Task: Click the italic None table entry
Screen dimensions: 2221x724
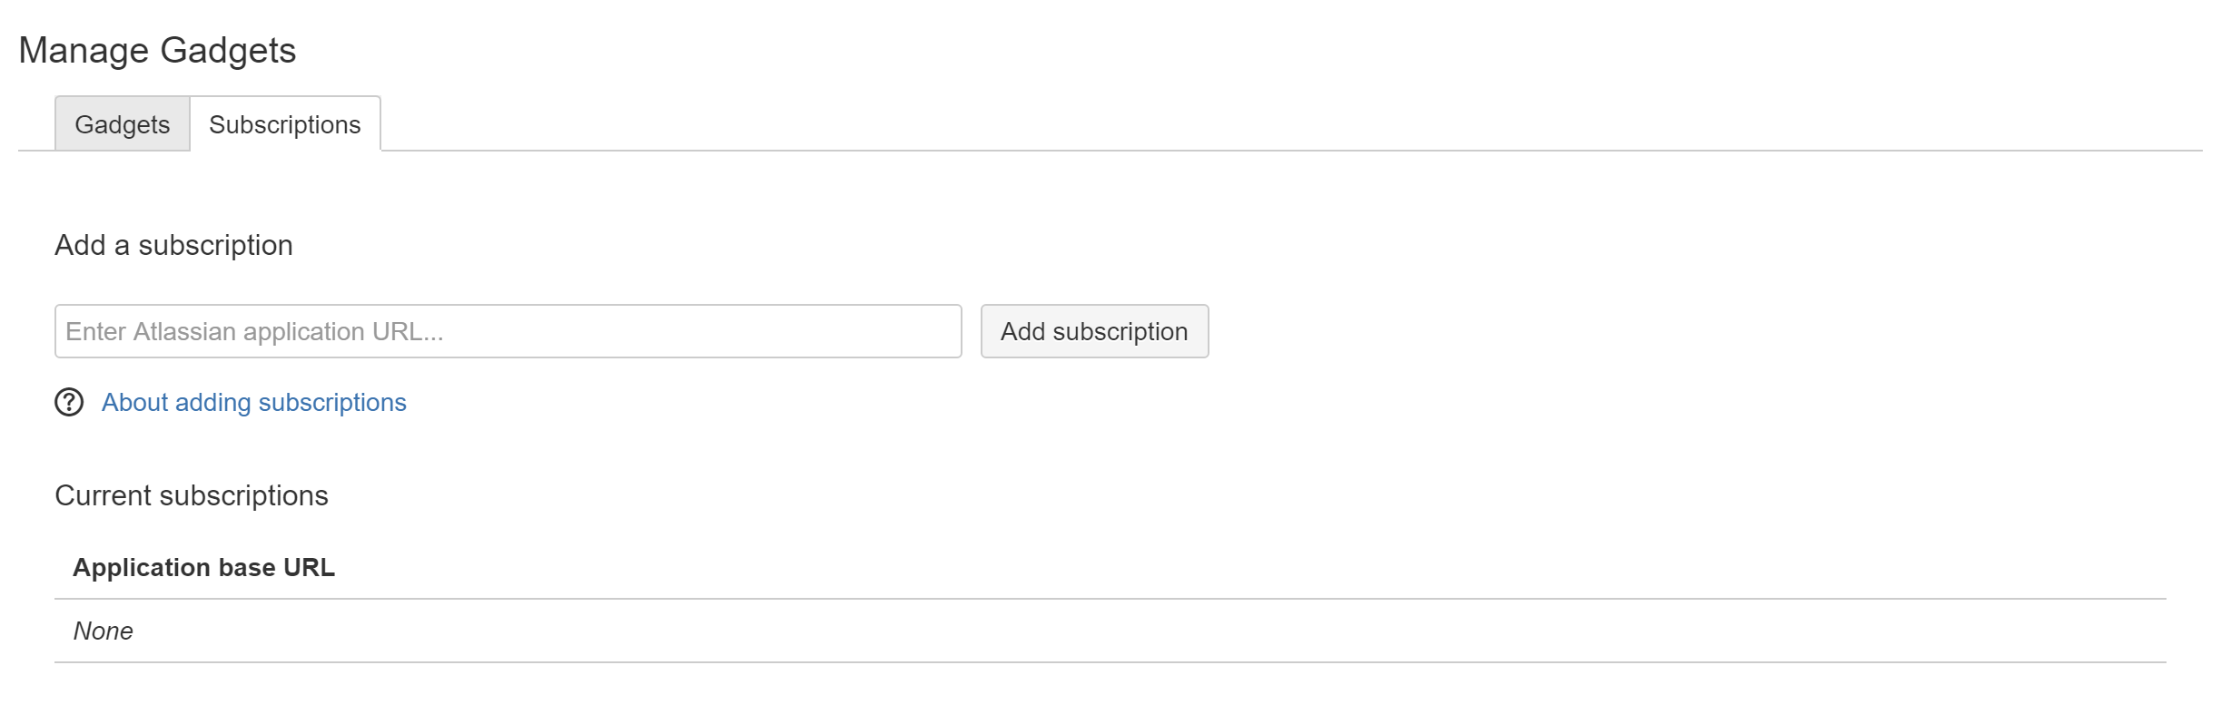Action: click(x=104, y=631)
